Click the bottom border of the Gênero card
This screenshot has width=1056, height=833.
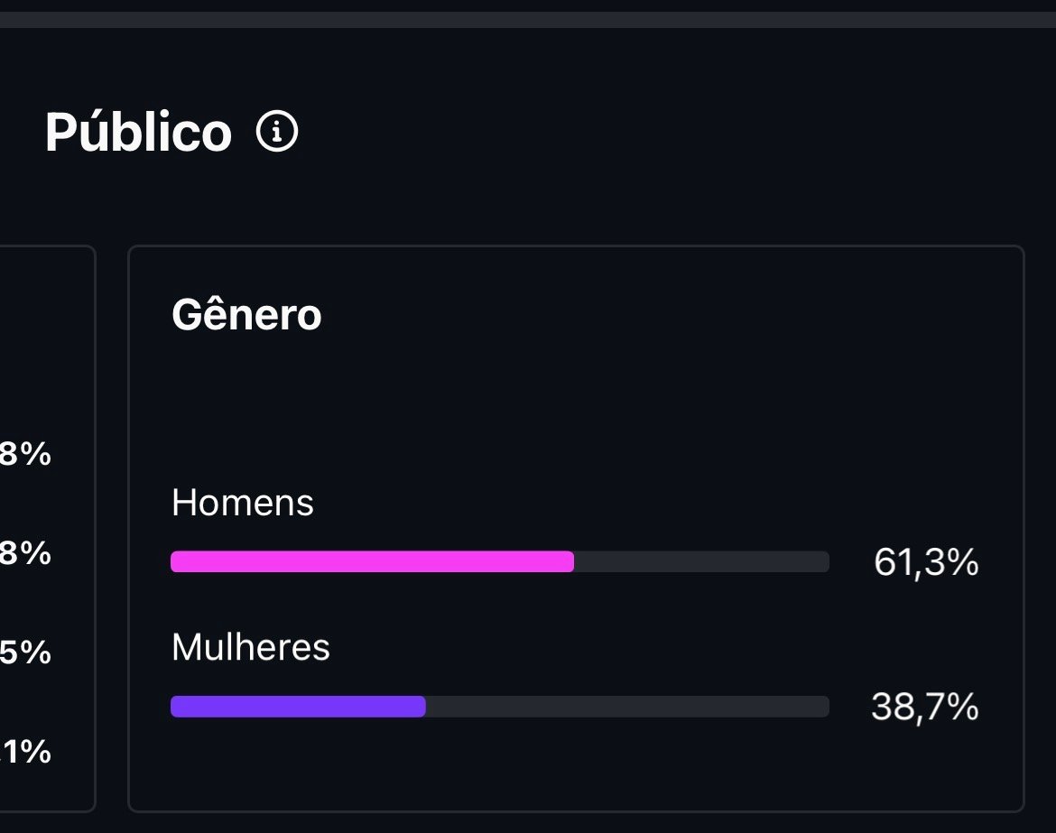coord(576,810)
